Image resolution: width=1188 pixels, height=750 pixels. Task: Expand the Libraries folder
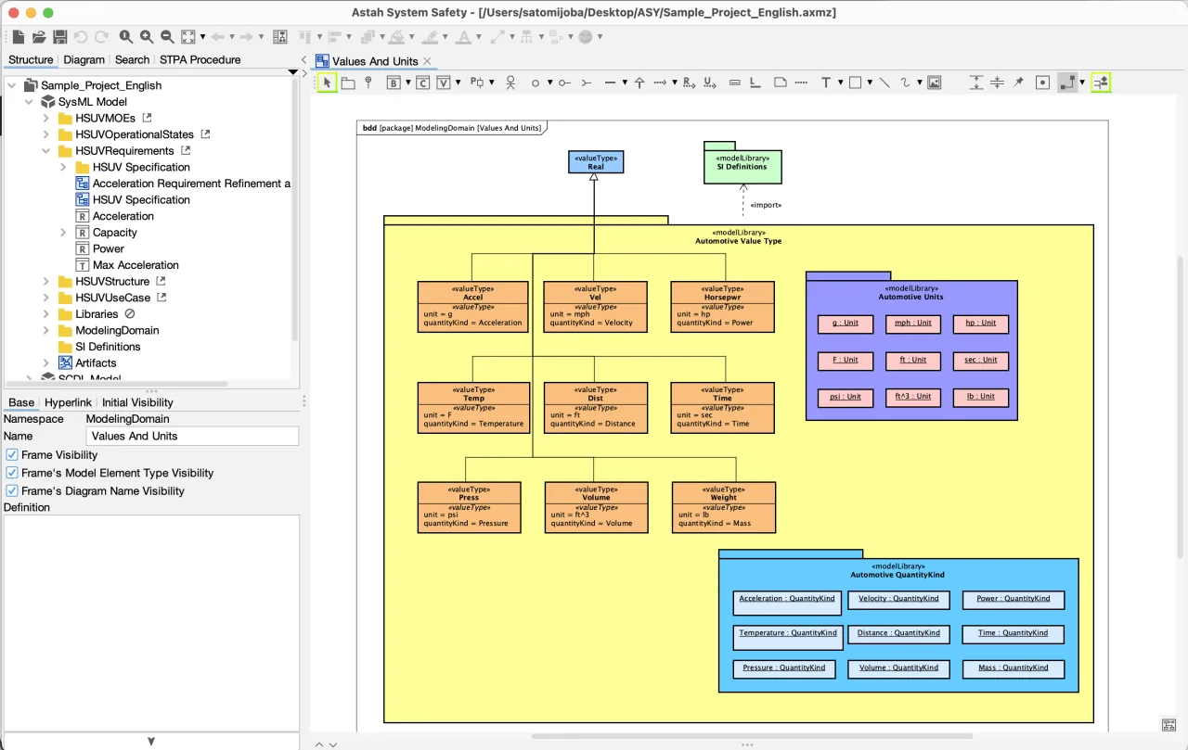point(46,313)
